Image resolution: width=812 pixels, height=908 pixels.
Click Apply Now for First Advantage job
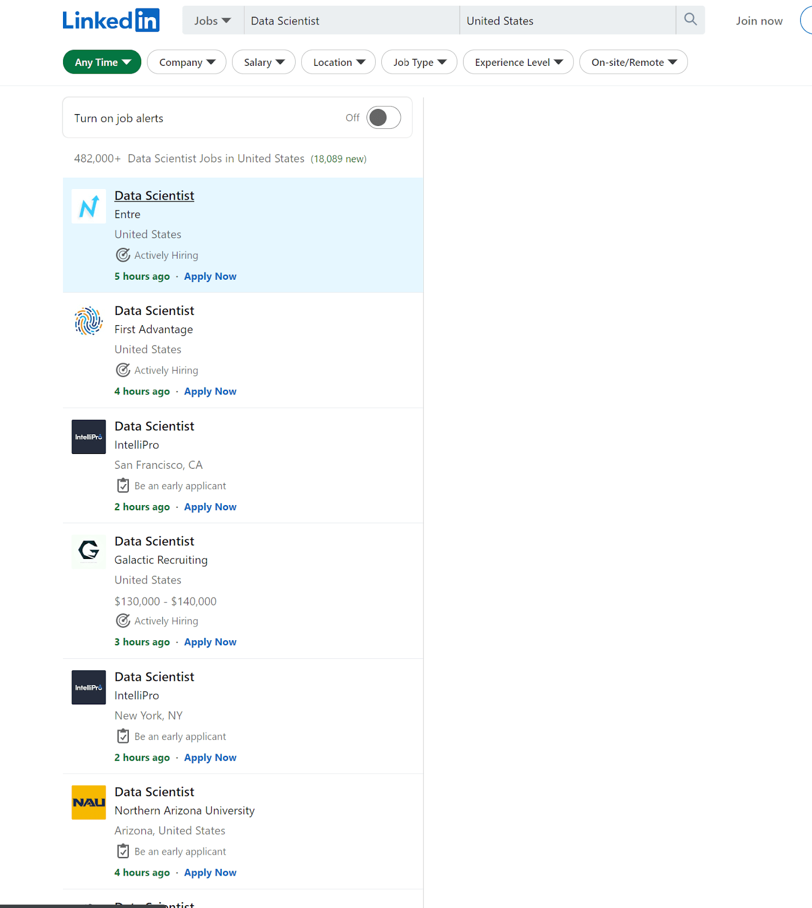coord(210,392)
